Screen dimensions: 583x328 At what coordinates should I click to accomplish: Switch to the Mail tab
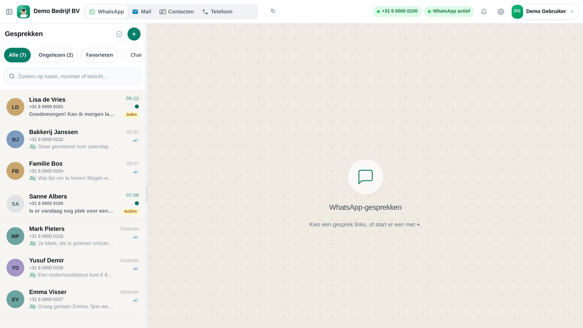tap(142, 12)
